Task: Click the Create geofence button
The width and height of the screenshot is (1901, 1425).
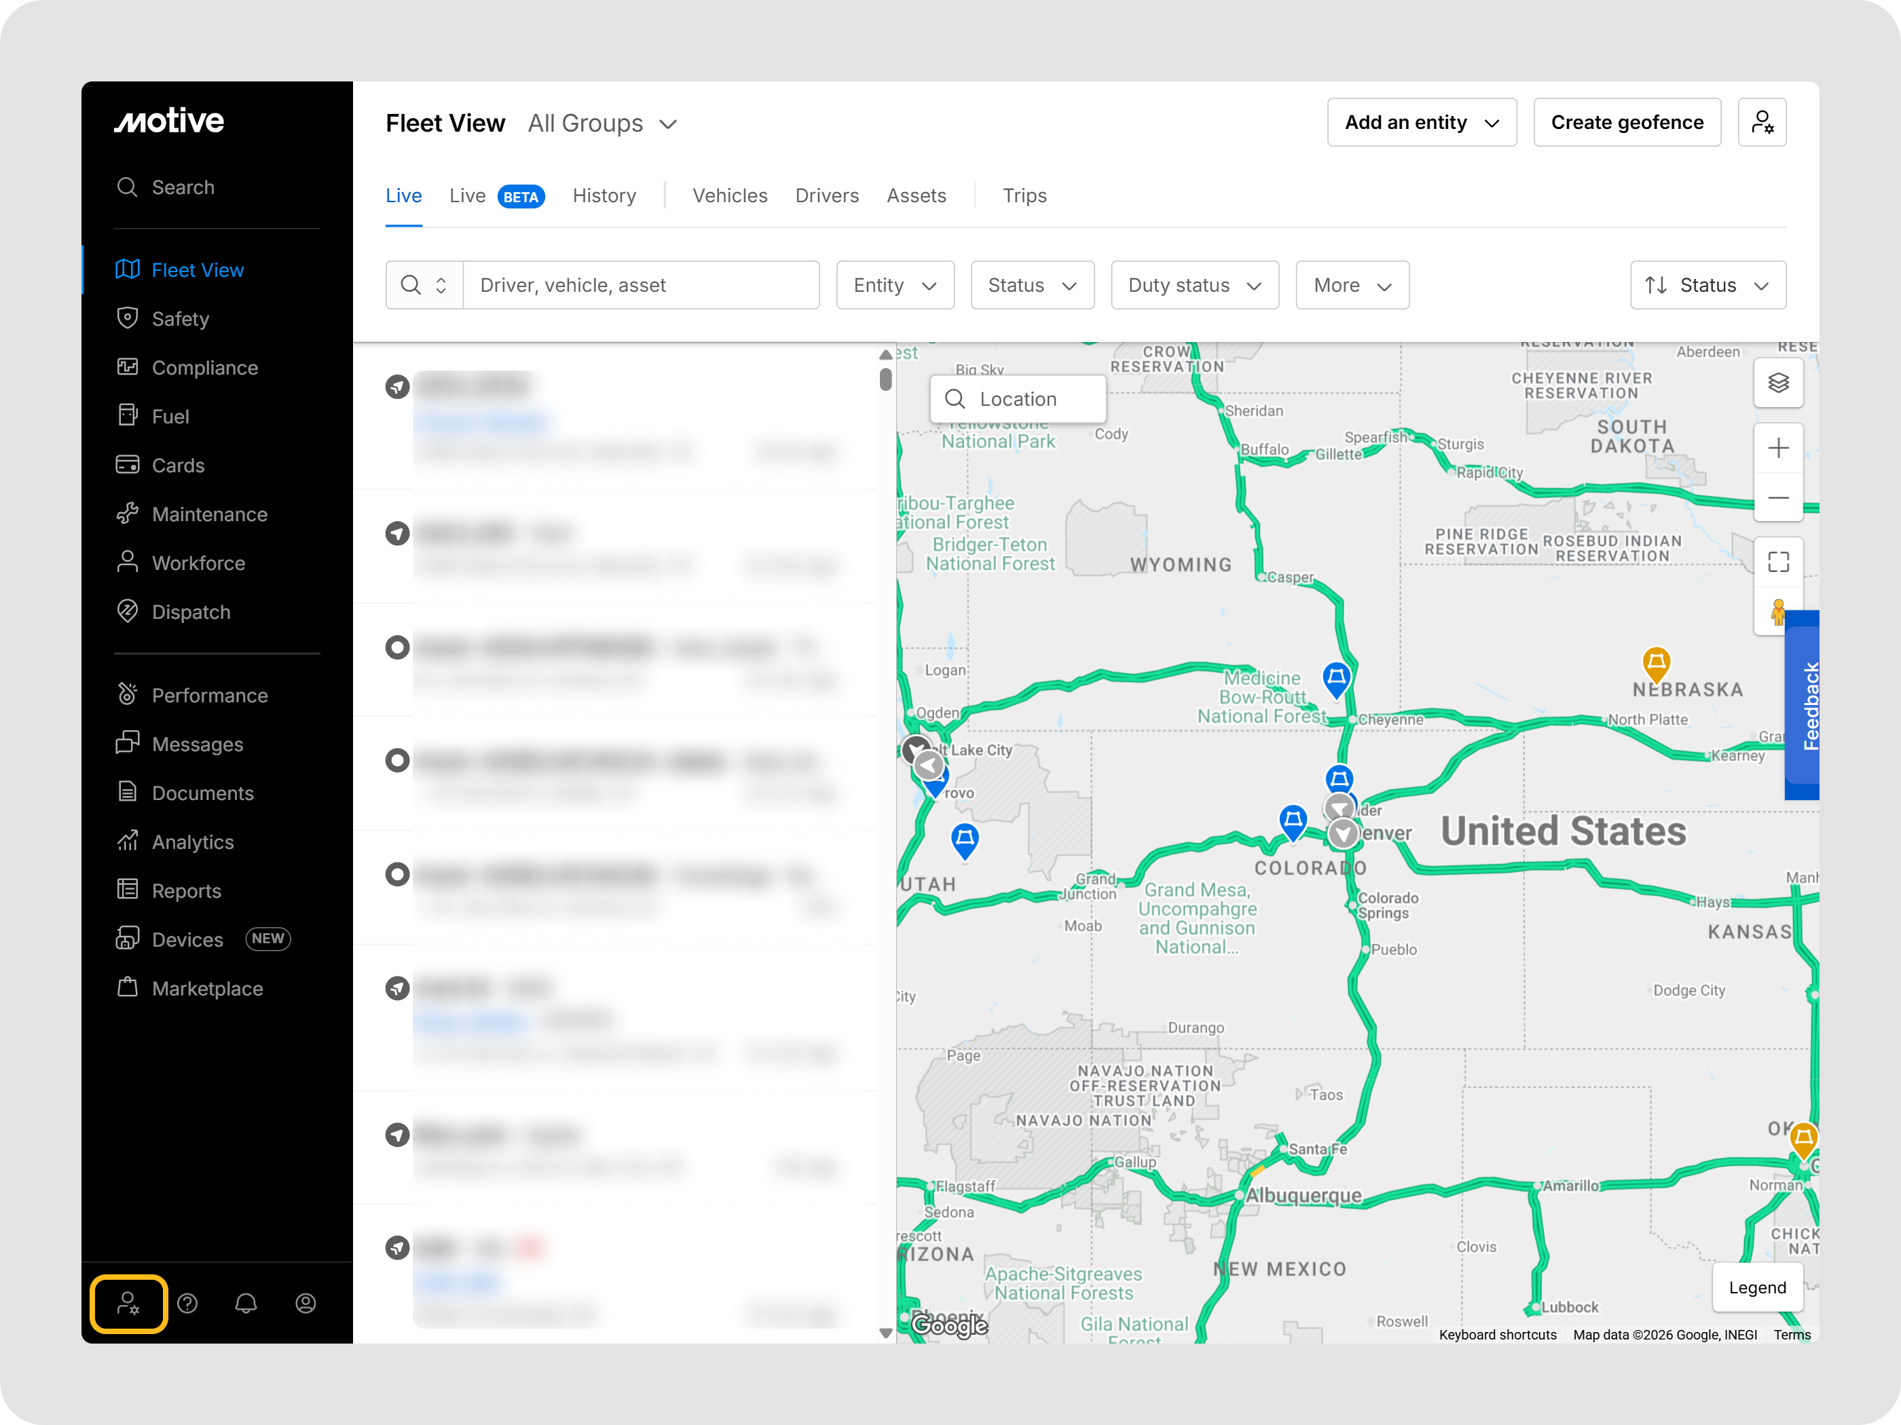Action: 1626,122
